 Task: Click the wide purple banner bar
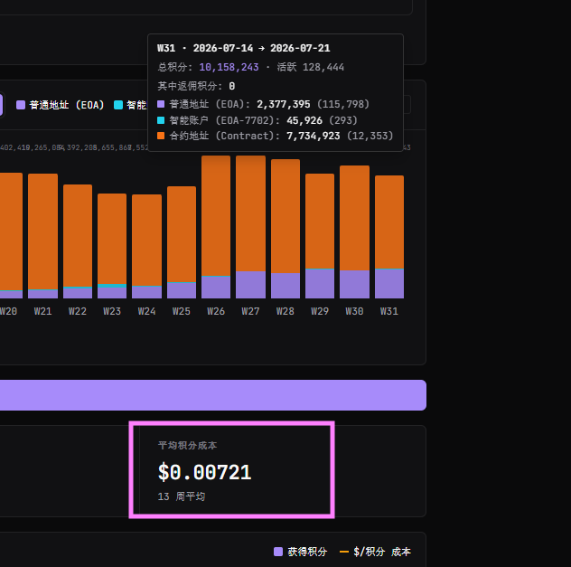(x=213, y=395)
